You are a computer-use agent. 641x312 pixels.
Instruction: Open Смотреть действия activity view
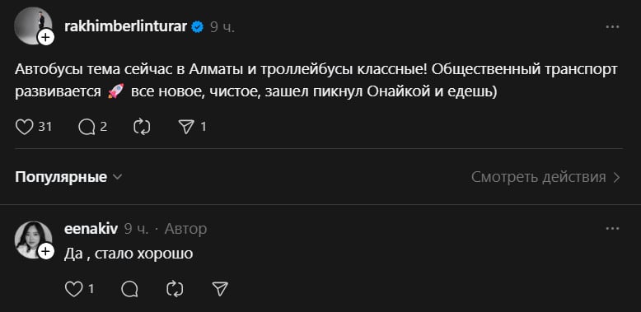(546, 177)
